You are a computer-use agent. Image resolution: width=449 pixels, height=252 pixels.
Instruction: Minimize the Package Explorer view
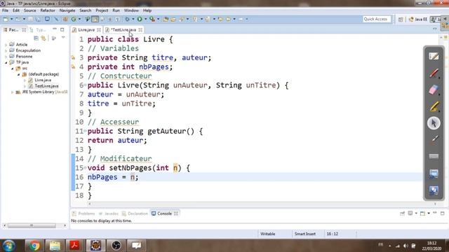55,29
